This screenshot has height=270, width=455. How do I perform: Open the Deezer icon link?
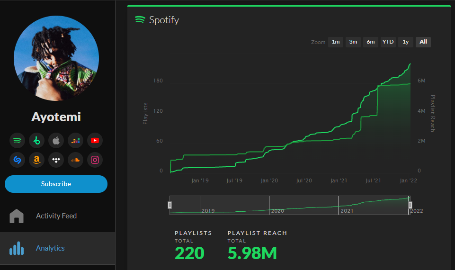point(75,141)
